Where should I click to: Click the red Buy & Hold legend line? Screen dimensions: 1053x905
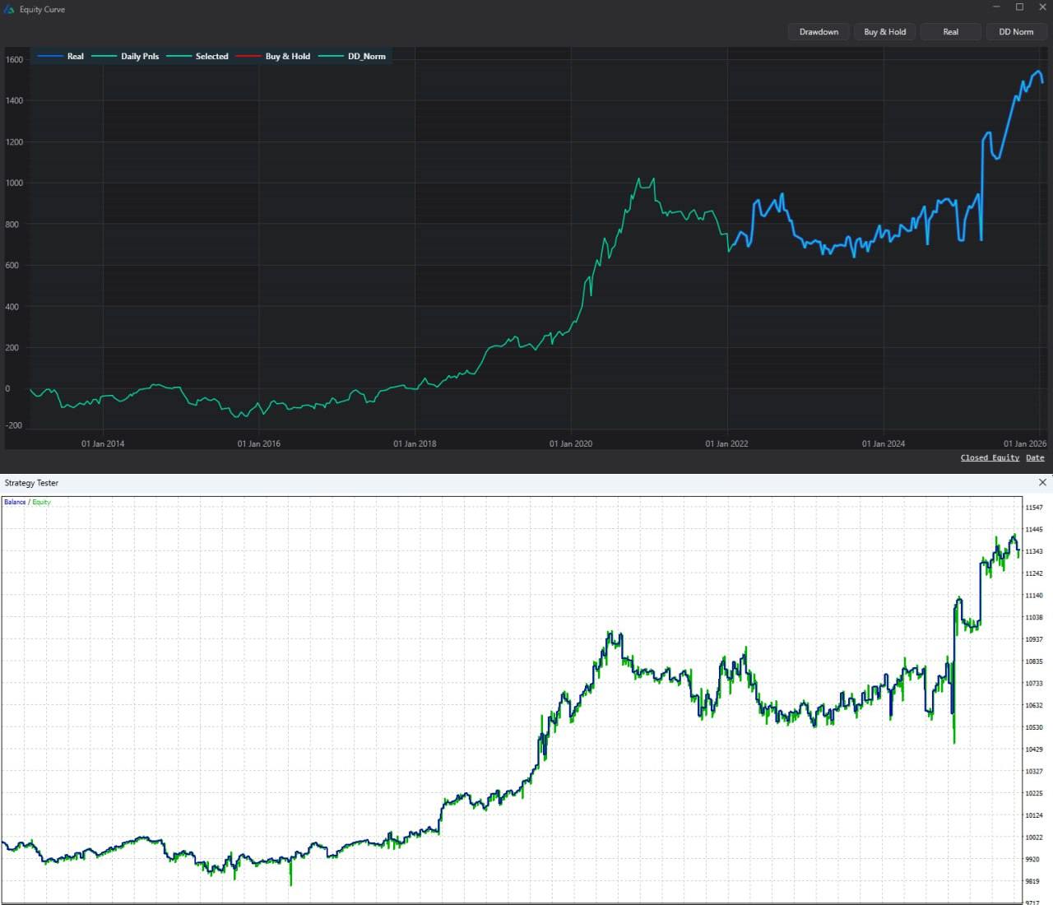248,56
